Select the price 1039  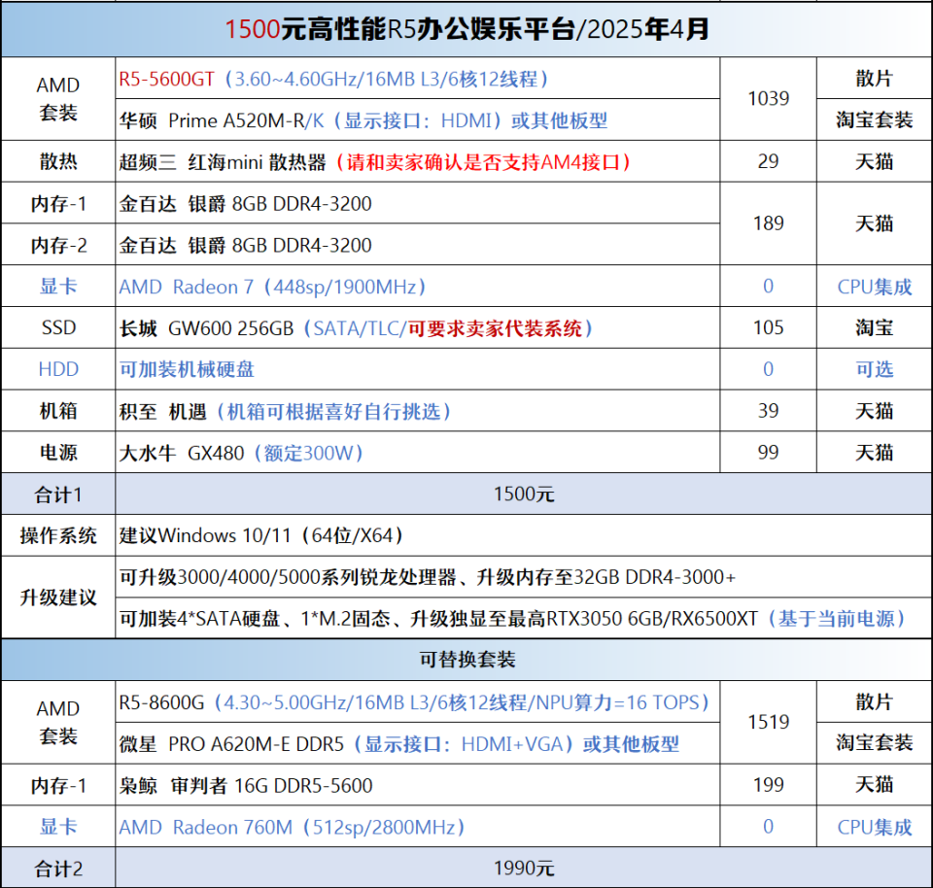(768, 99)
